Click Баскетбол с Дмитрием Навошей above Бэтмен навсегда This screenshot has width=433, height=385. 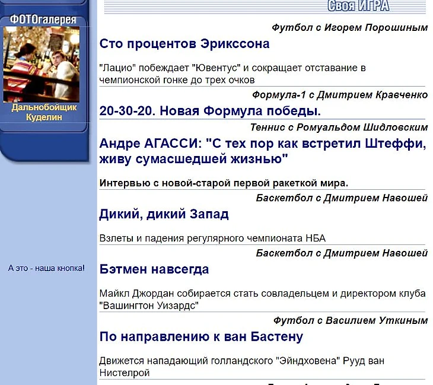[x=342, y=253]
